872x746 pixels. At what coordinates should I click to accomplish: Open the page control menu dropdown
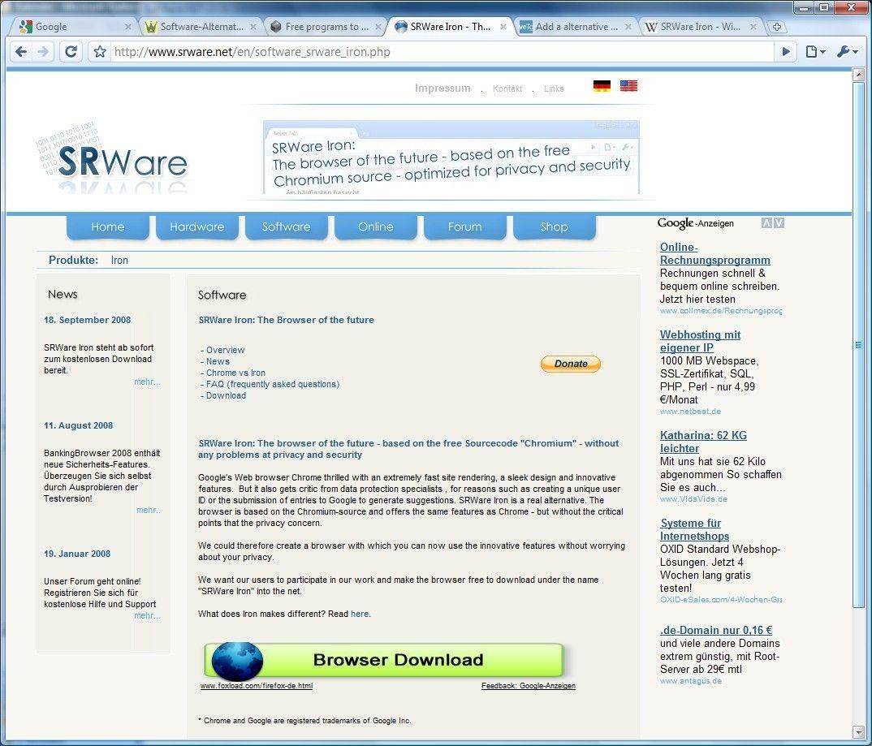815,52
